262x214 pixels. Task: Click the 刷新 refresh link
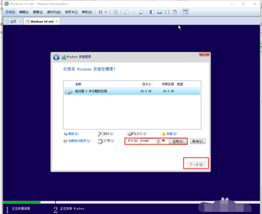click(71, 134)
